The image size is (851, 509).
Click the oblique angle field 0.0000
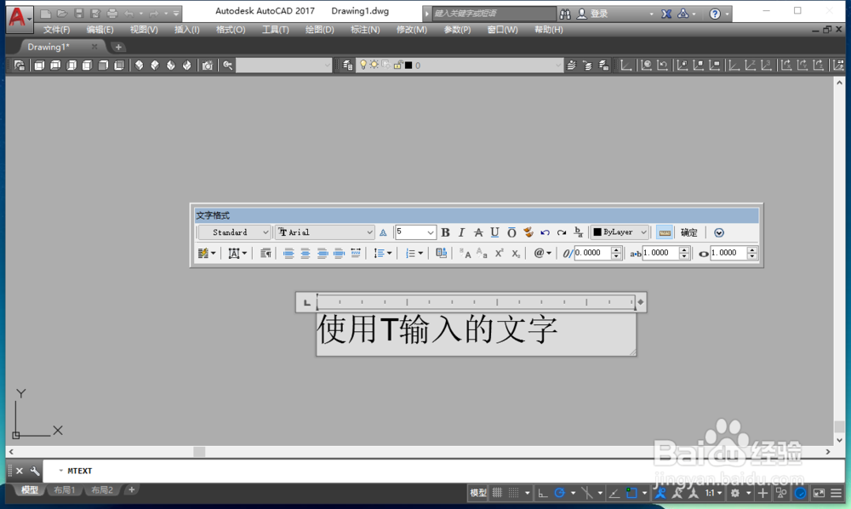592,253
